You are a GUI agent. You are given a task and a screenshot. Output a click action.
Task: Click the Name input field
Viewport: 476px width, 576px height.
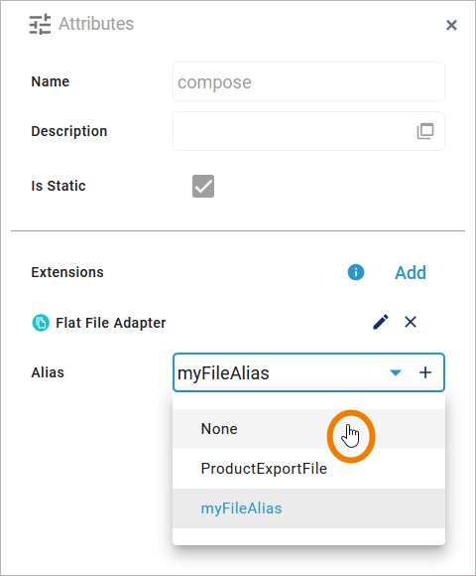(308, 81)
